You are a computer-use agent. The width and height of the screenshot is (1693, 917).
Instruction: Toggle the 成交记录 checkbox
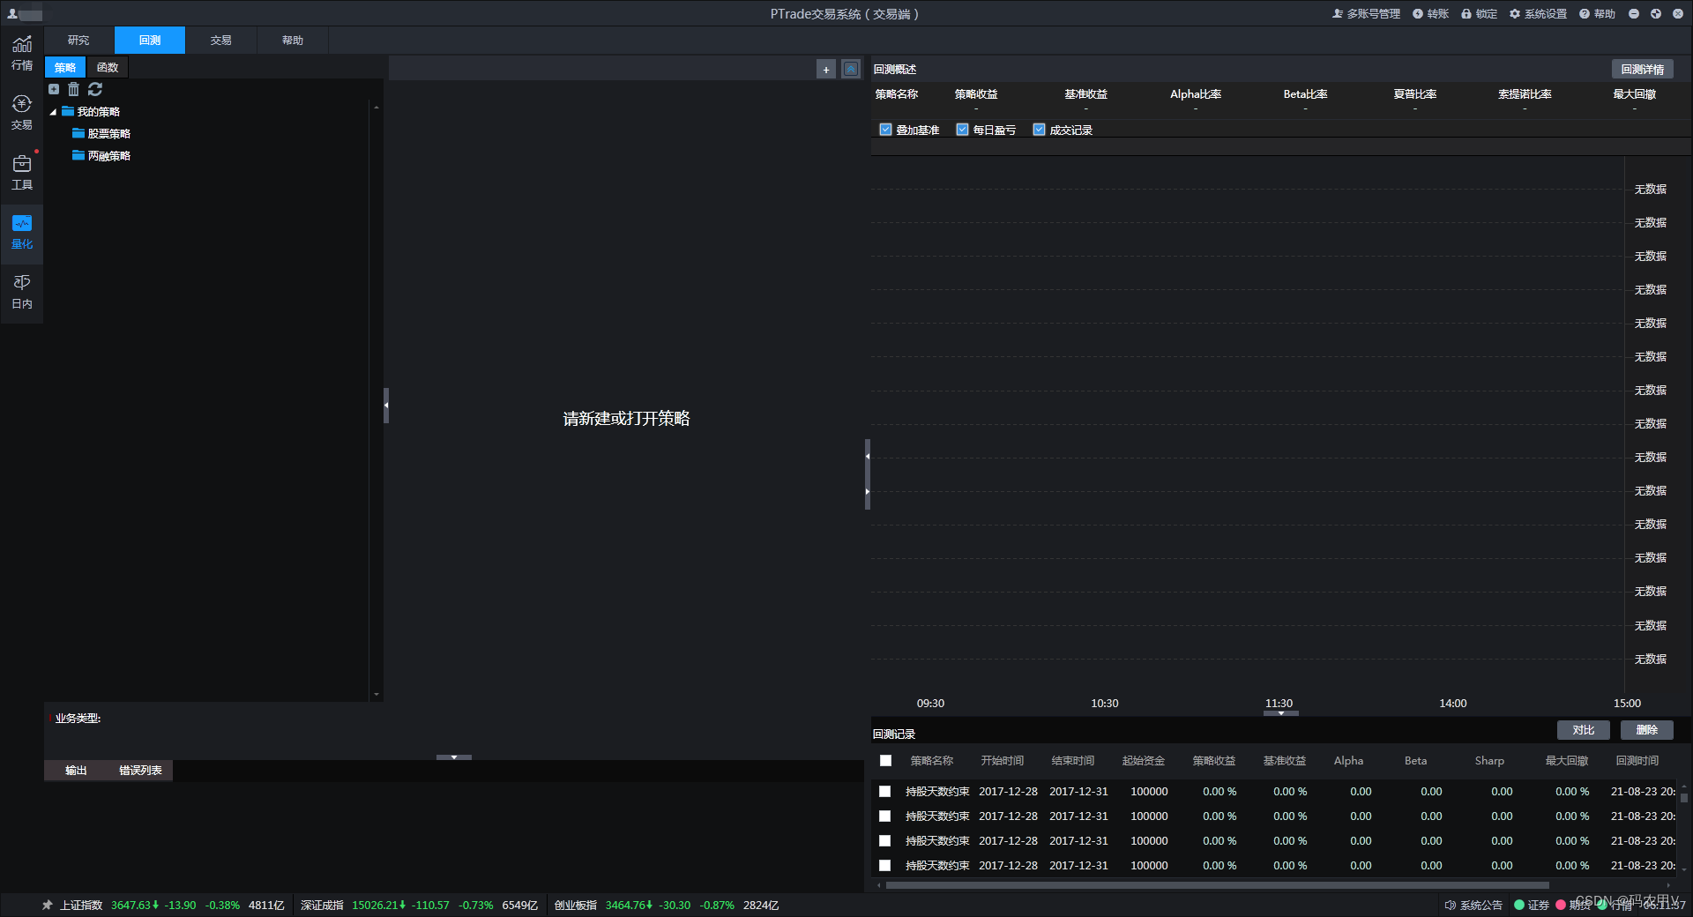1040,130
